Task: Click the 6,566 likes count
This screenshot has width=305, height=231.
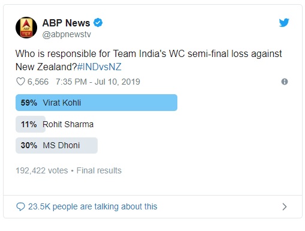Action: (x=38, y=82)
